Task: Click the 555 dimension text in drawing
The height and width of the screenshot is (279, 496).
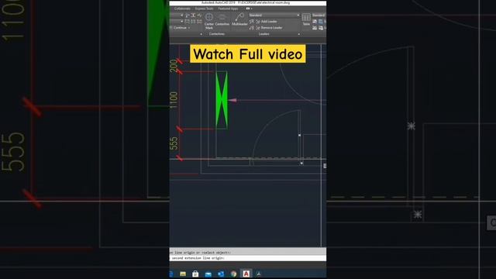Action: [x=174, y=143]
